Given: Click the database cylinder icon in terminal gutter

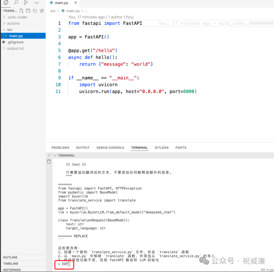Looking at the screenshot, I should pyautogui.click(x=49, y=161).
